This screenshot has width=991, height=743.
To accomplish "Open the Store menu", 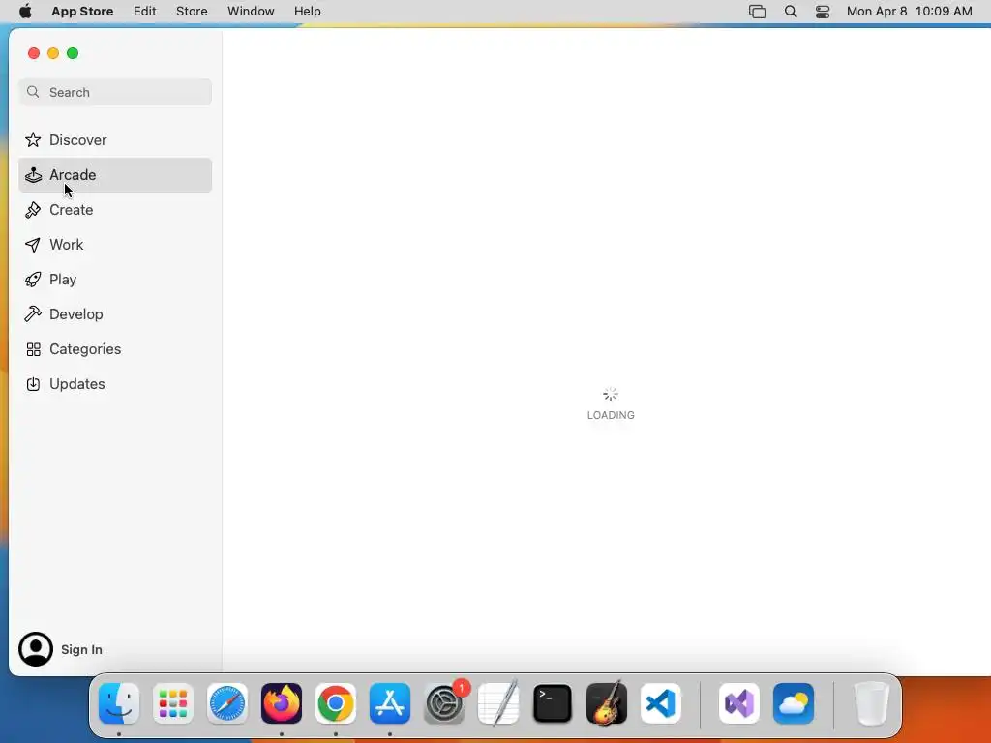I will 193,12.
